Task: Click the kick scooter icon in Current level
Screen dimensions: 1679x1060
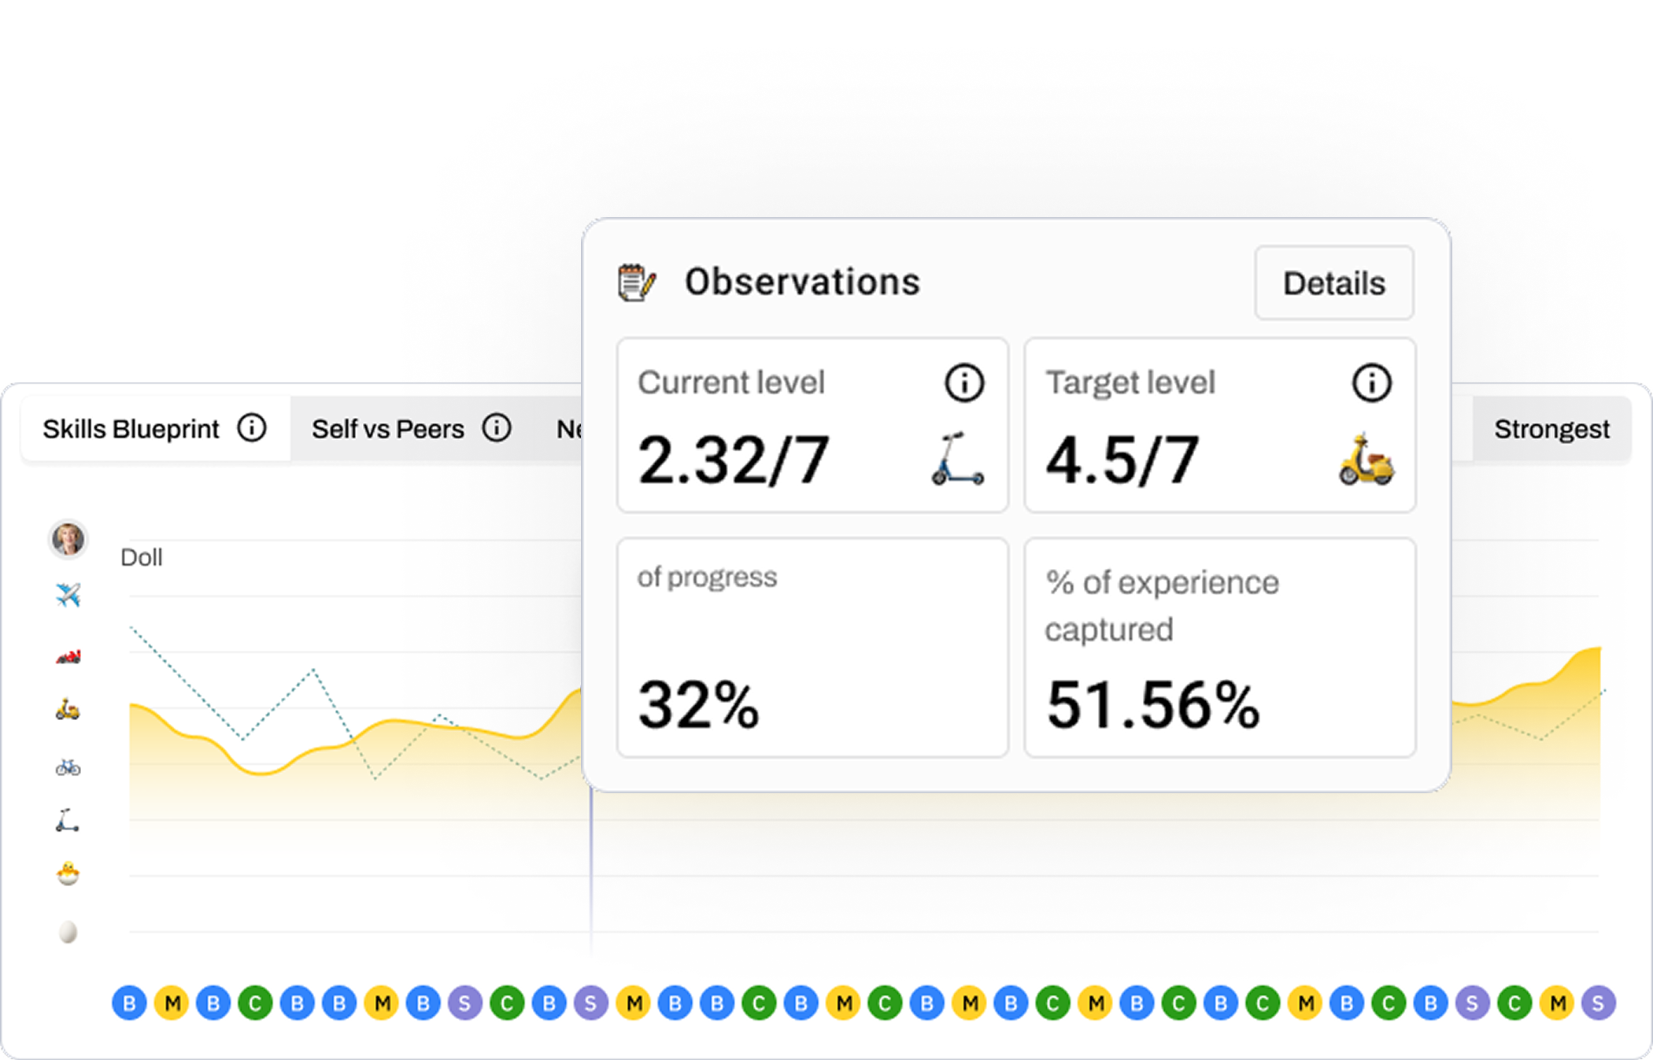Action: tap(957, 460)
